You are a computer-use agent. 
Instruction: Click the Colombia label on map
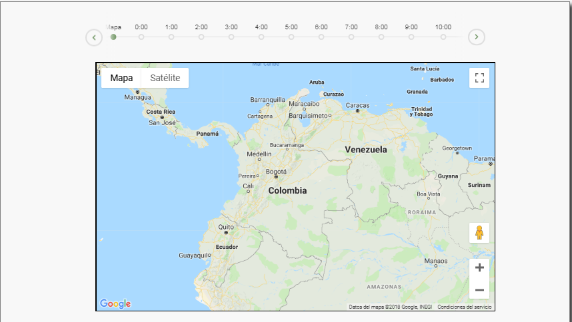[x=287, y=190]
